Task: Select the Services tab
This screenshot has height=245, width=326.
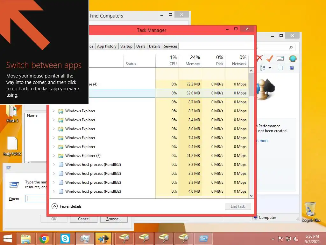Action: point(171,46)
